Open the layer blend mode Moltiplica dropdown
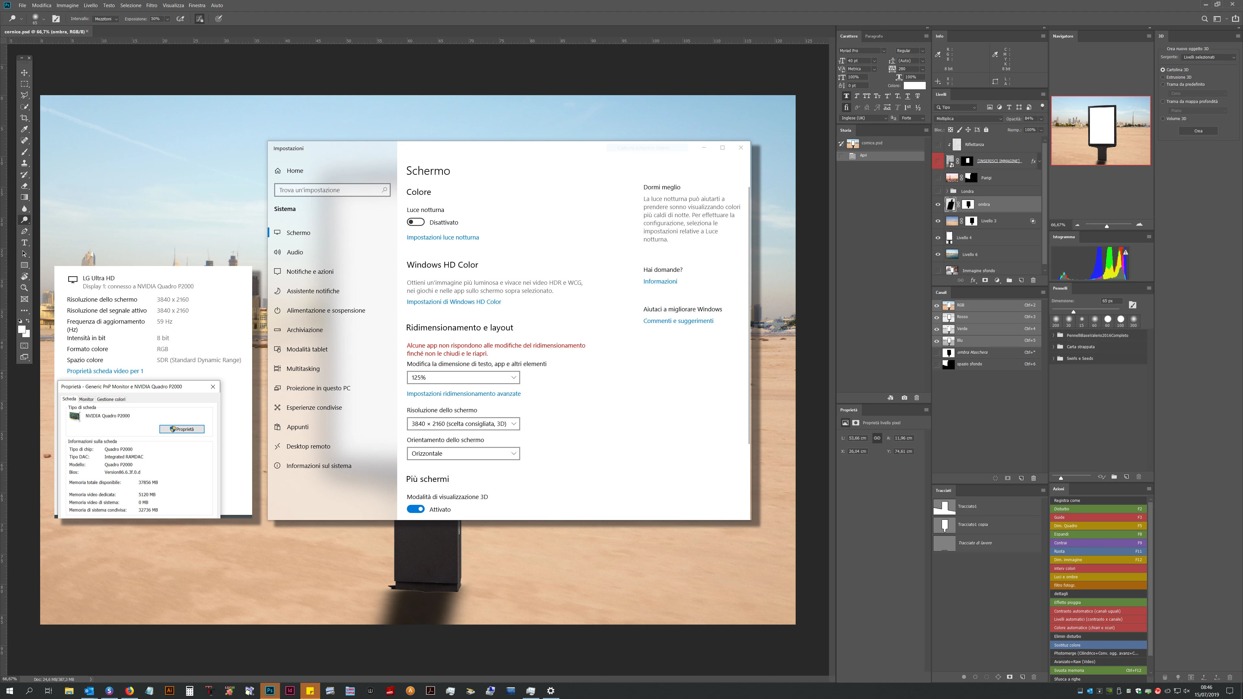The width and height of the screenshot is (1243, 699). (968, 119)
